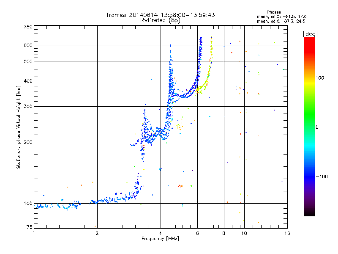This screenshot has width=338, height=254.
Task: Click the 'Frequency [MHz]' axis label
Action: tap(160, 239)
